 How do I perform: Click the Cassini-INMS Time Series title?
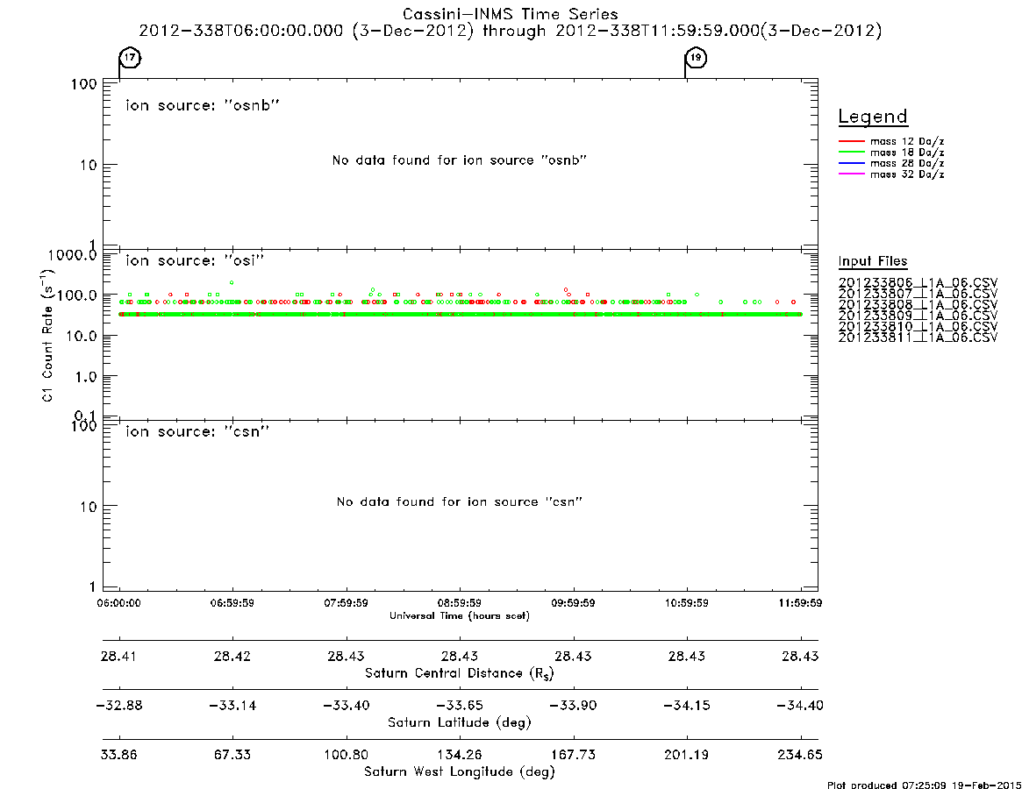(x=511, y=14)
